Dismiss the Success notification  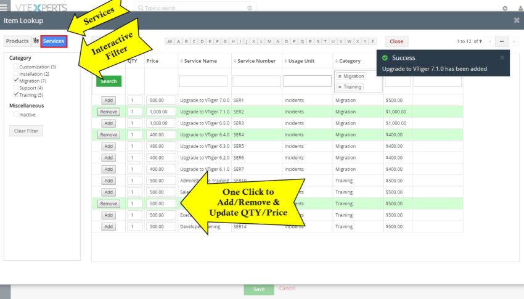coord(502,57)
